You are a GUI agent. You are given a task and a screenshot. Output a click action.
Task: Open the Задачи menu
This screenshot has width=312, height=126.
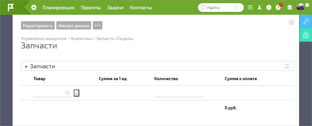[115, 8]
